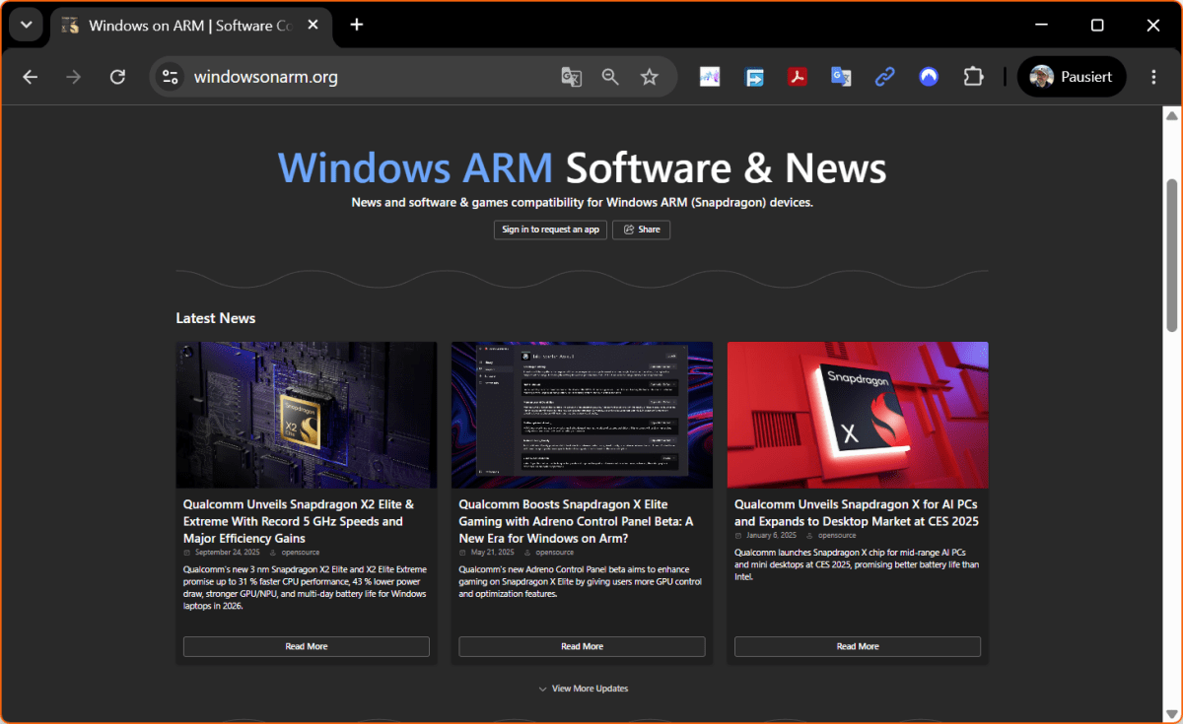Open the first colorful extension icon in toolbar
1183x724 pixels.
(x=710, y=77)
